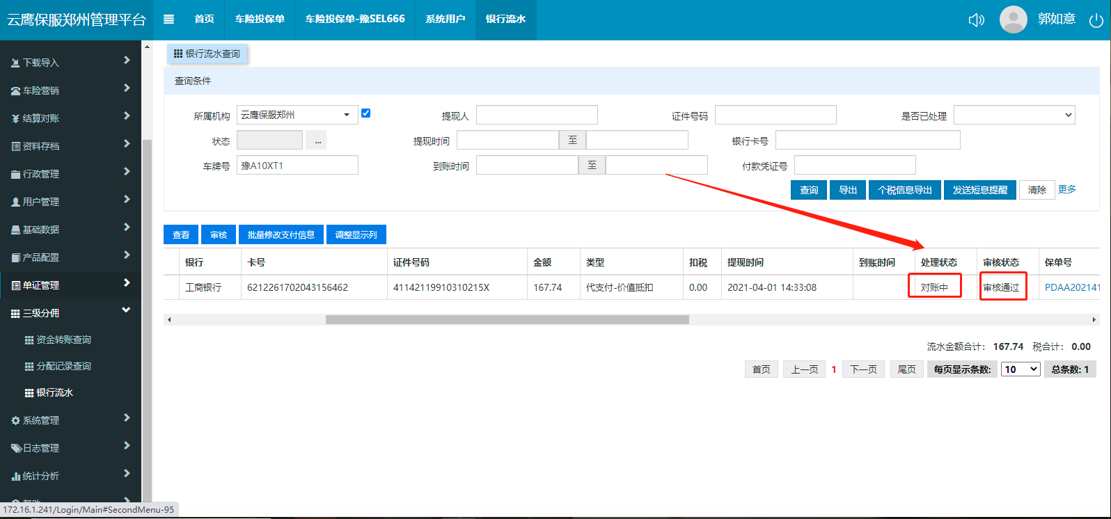Click the 车牌号 input field
Screen dimensions: 1111x519
[297, 165]
